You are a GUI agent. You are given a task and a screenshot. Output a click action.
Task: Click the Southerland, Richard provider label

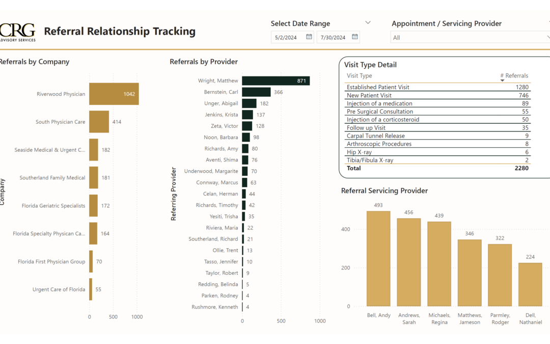tap(213, 239)
